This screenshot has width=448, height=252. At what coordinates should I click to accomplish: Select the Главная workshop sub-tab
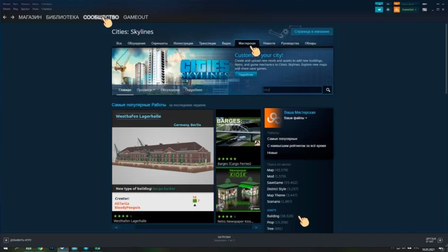coord(125,90)
